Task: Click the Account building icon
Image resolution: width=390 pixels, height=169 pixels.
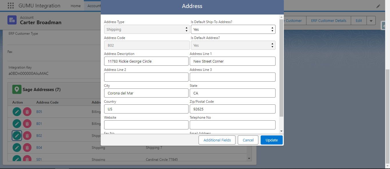Action: click(x=12, y=20)
